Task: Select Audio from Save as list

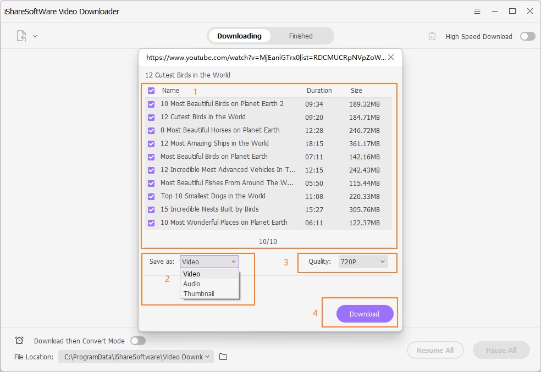Action: coord(192,284)
